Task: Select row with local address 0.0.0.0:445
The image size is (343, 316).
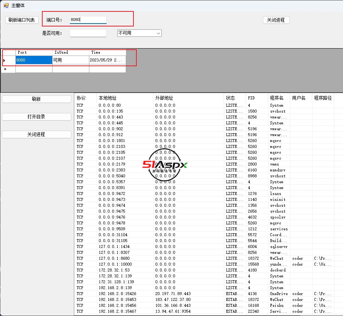Action: pos(204,123)
